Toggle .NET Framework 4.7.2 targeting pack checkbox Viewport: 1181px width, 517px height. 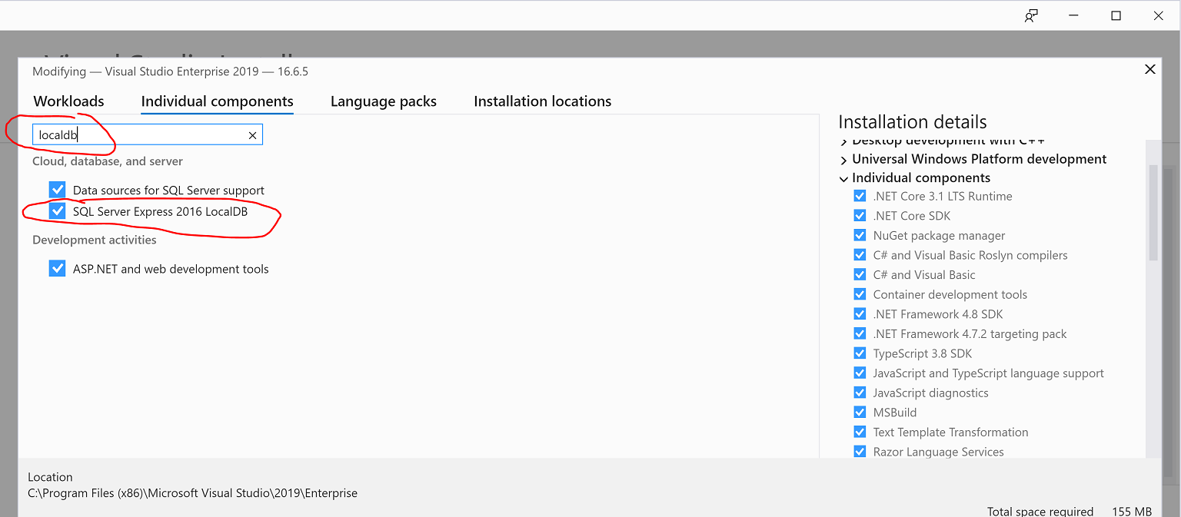(860, 333)
